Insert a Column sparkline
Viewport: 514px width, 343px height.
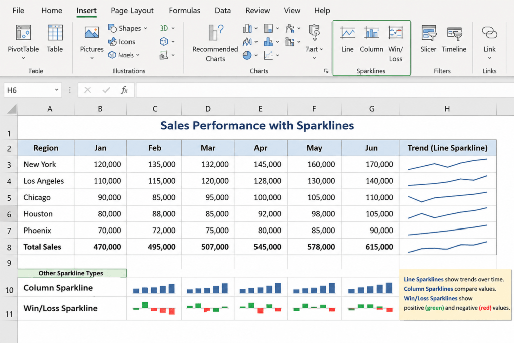point(372,33)
